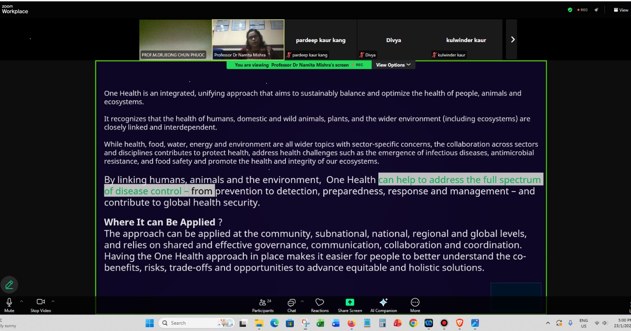This screenshot has height=331, width=631.
Task: Select the pardeep kaur kang participant tile
Action: [x=320, y=40]
